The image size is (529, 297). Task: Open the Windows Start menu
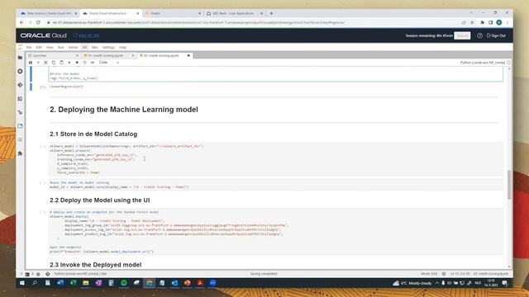(22, 283)
